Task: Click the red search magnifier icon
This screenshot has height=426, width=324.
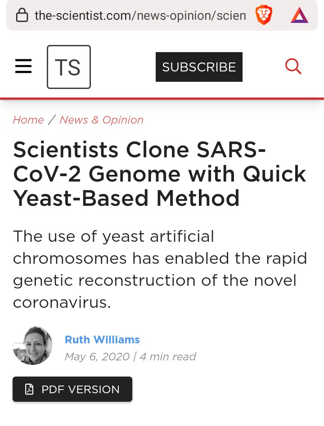Action: (x=293, y=67)
